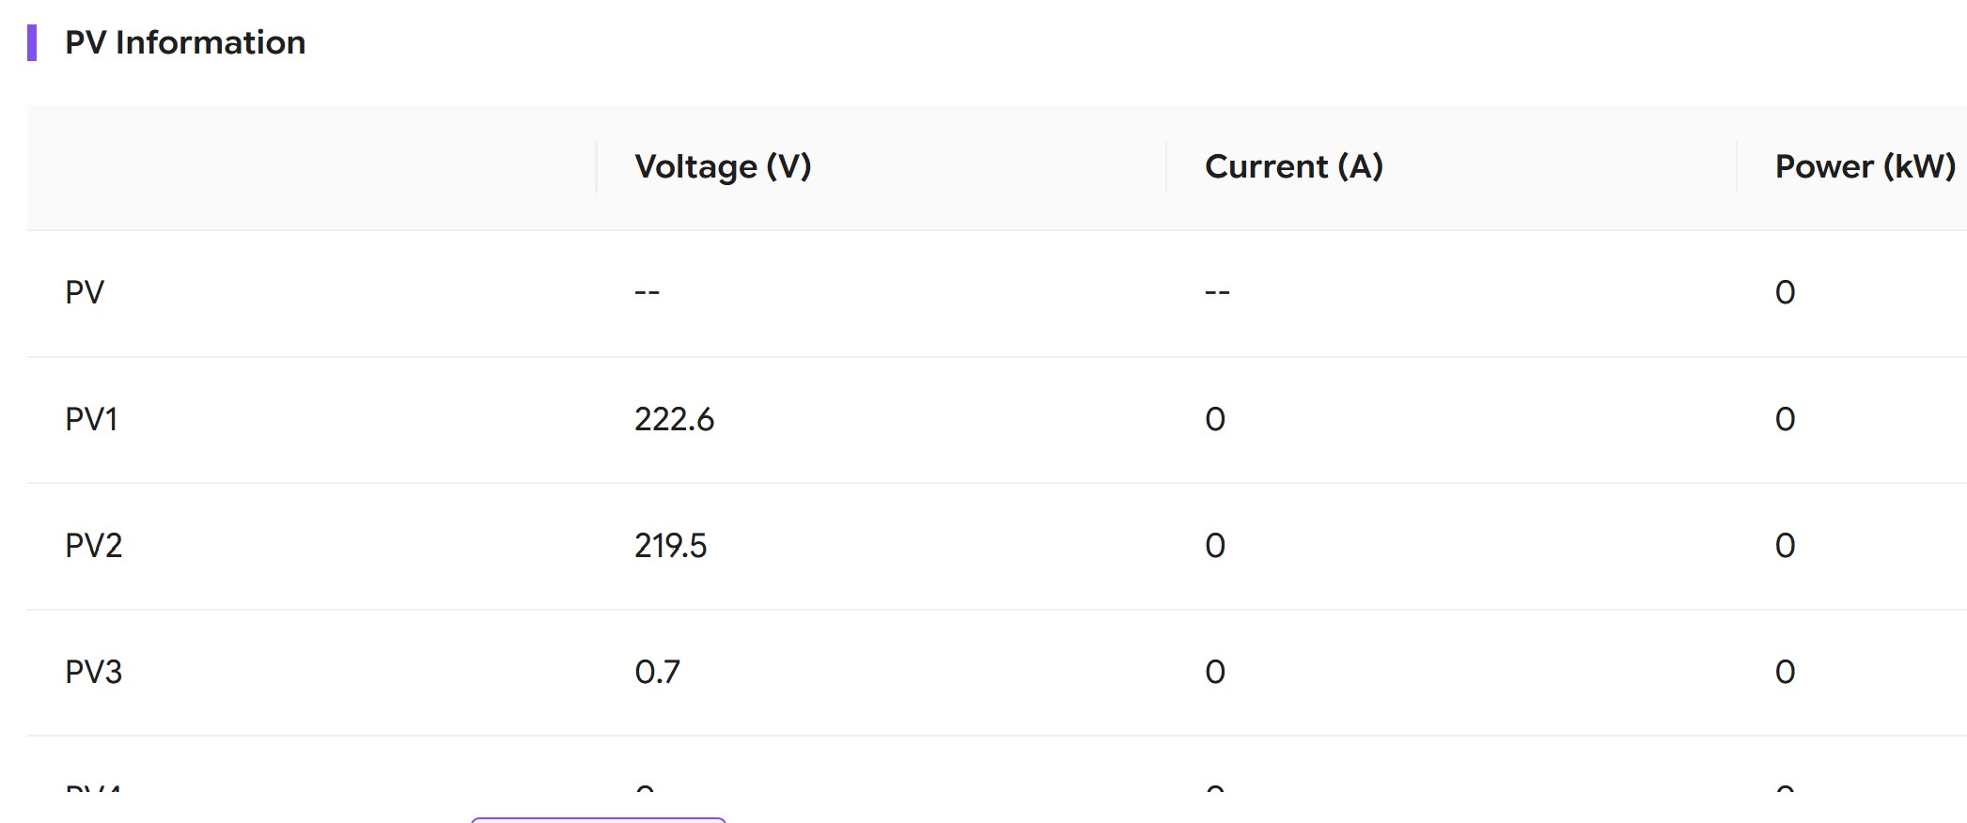Click the PV1 current value
The width and height of the screenshot is (1967, 823).
tap(1215, 419)
